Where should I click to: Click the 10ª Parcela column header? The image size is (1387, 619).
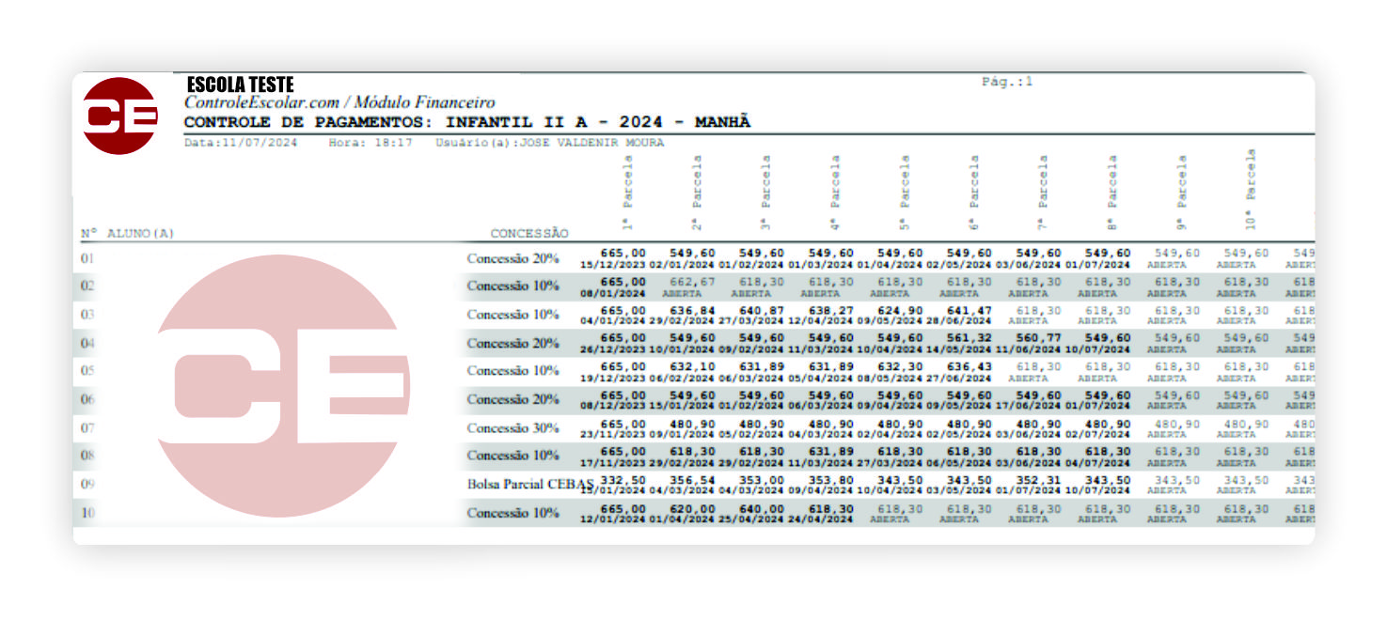coord(1253,190)
